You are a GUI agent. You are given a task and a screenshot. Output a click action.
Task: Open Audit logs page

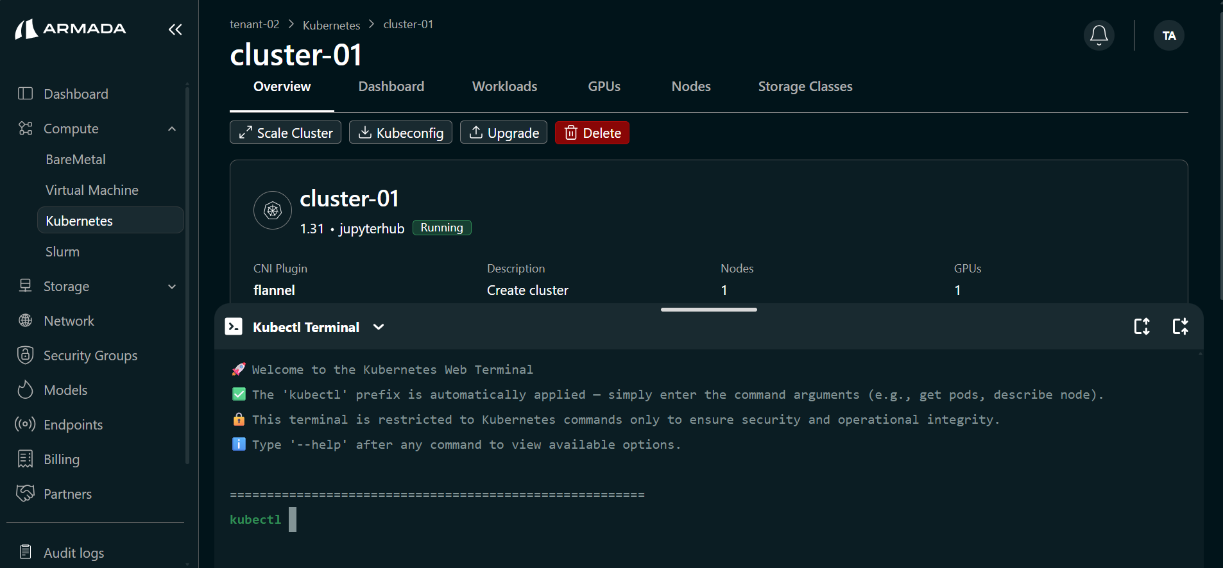74,553
